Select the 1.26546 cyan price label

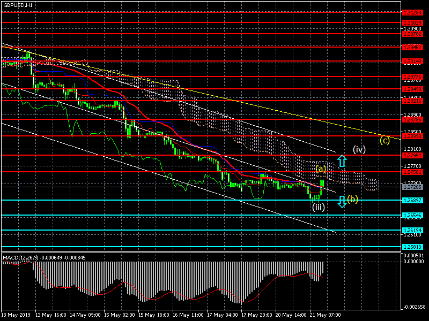click(412, 216)
